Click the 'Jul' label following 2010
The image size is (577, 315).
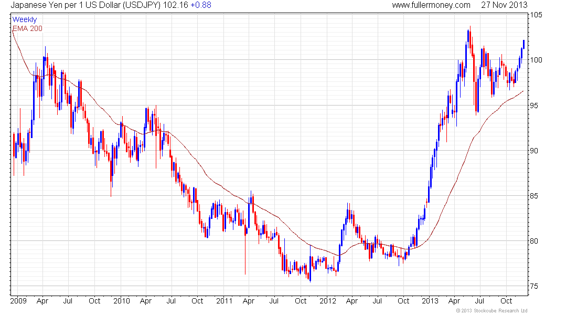pos(171,301)
